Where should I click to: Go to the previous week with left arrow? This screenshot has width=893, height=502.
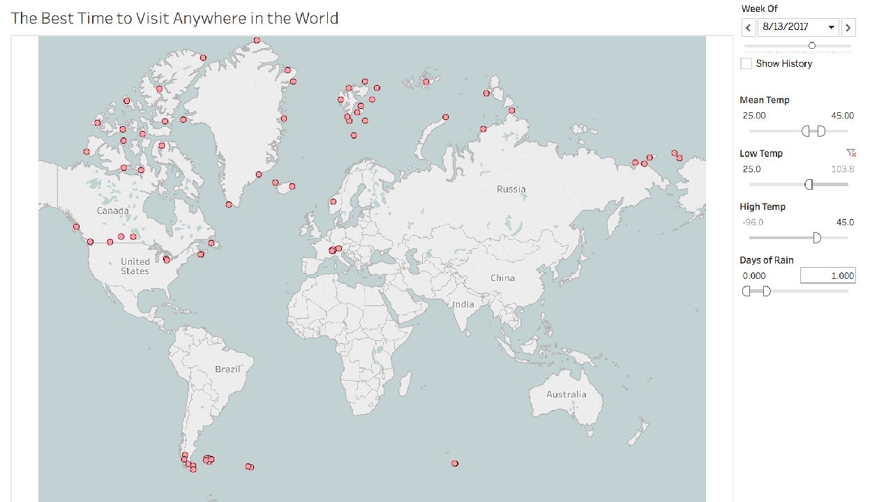tap(749, 27)
